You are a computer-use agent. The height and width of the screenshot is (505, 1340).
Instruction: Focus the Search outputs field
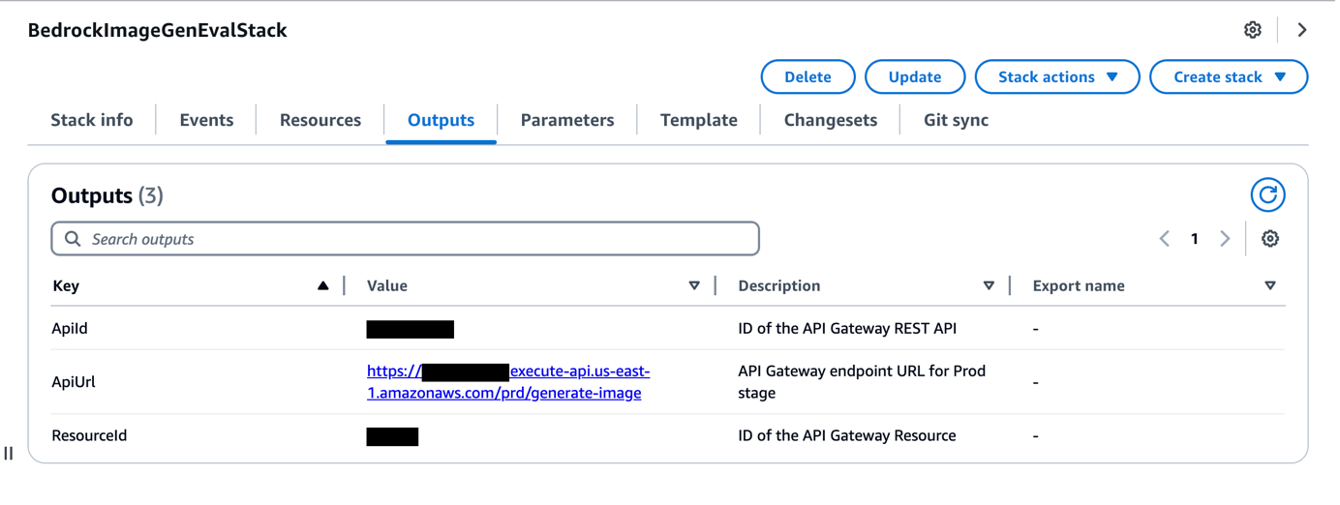coord(407,239)
